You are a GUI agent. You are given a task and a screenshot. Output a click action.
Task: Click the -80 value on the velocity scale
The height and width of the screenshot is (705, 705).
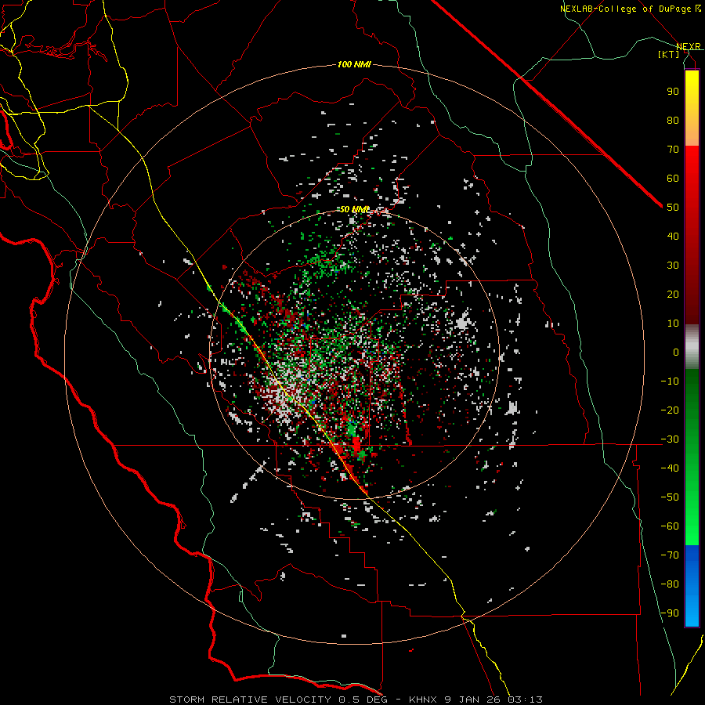pos(670,584)
